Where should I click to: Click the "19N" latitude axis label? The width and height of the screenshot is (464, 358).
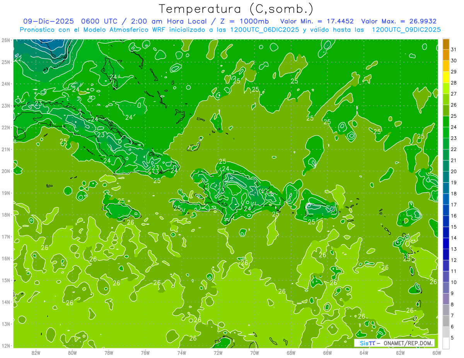[x=5, y=193]
